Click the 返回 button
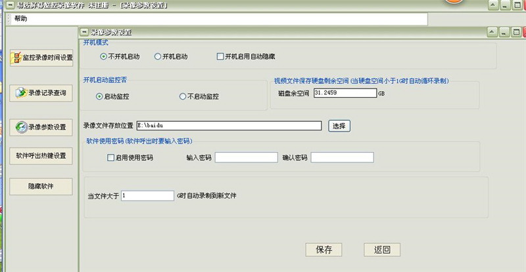526x272 pixels. [x=382, y=250]
